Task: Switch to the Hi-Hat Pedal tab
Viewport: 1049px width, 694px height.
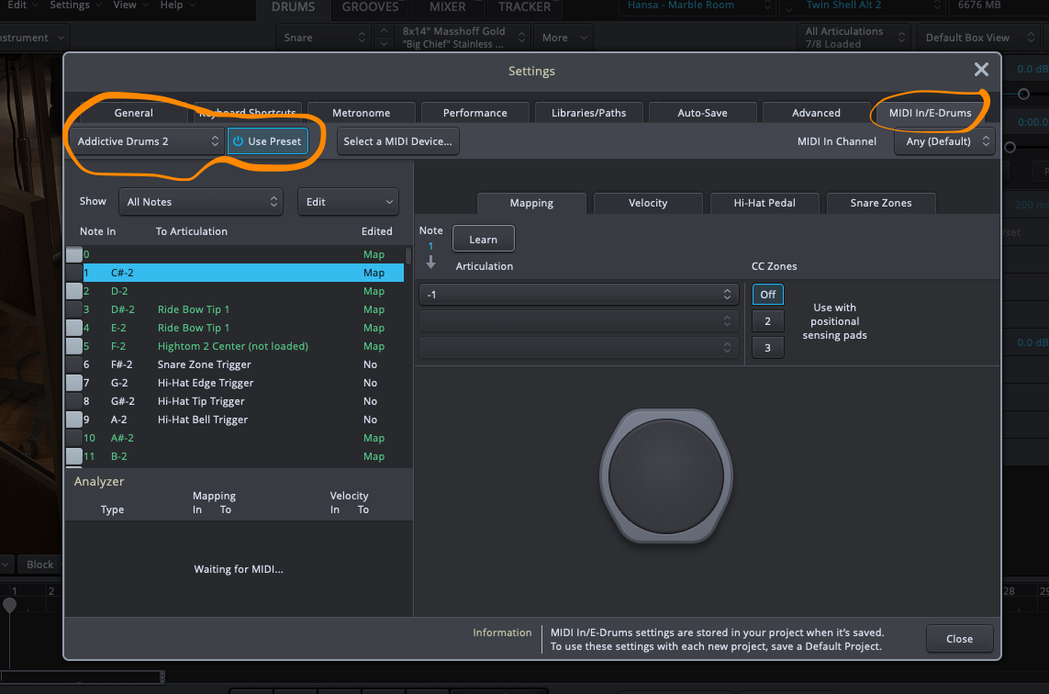Action: 764,203
